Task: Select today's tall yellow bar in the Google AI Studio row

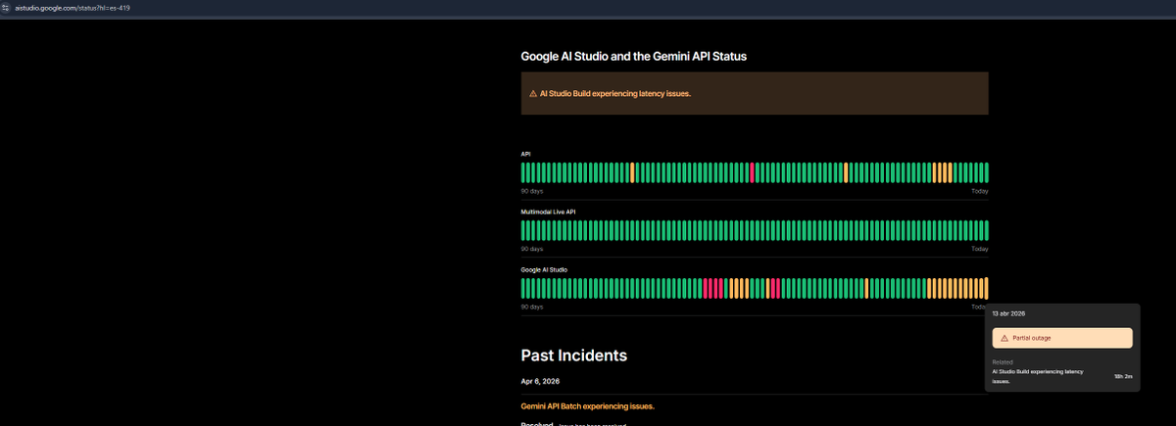Action: point(986,288)
